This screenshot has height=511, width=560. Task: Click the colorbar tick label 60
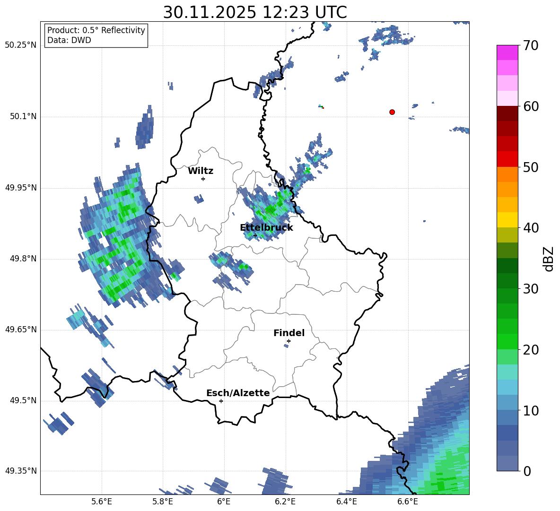[531, 106]
